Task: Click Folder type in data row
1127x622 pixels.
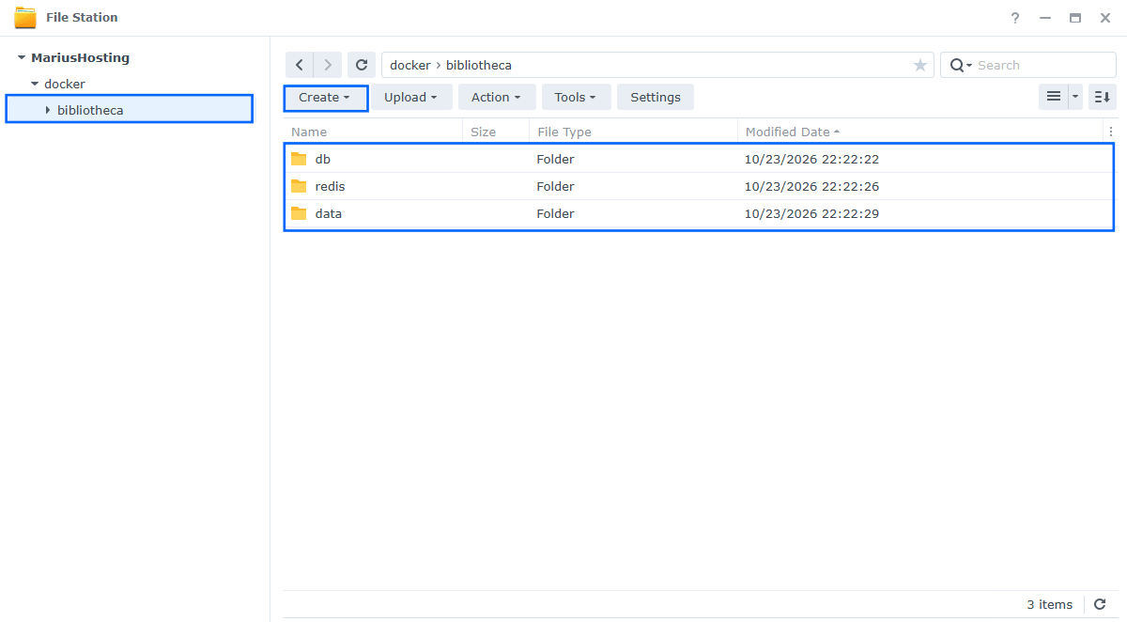Action: [556, 213]
